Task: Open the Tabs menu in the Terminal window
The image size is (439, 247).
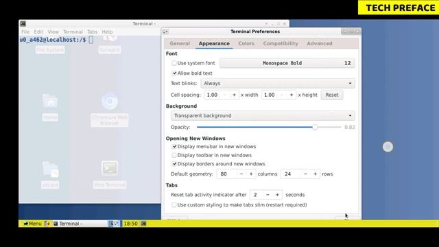Action: coord(93,32)
